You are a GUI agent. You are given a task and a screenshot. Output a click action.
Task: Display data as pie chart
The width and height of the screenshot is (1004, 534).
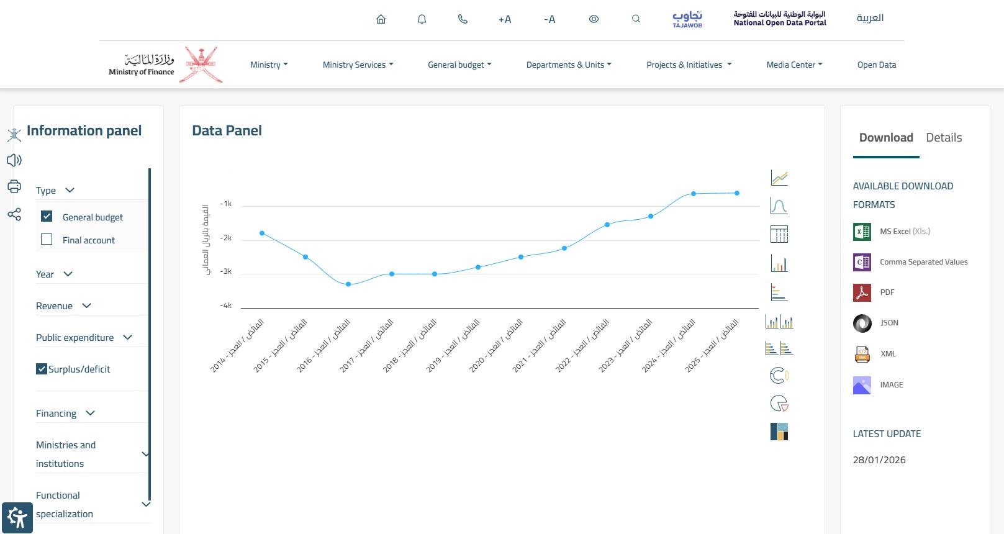pyautogui.click(x=779, y=404)
